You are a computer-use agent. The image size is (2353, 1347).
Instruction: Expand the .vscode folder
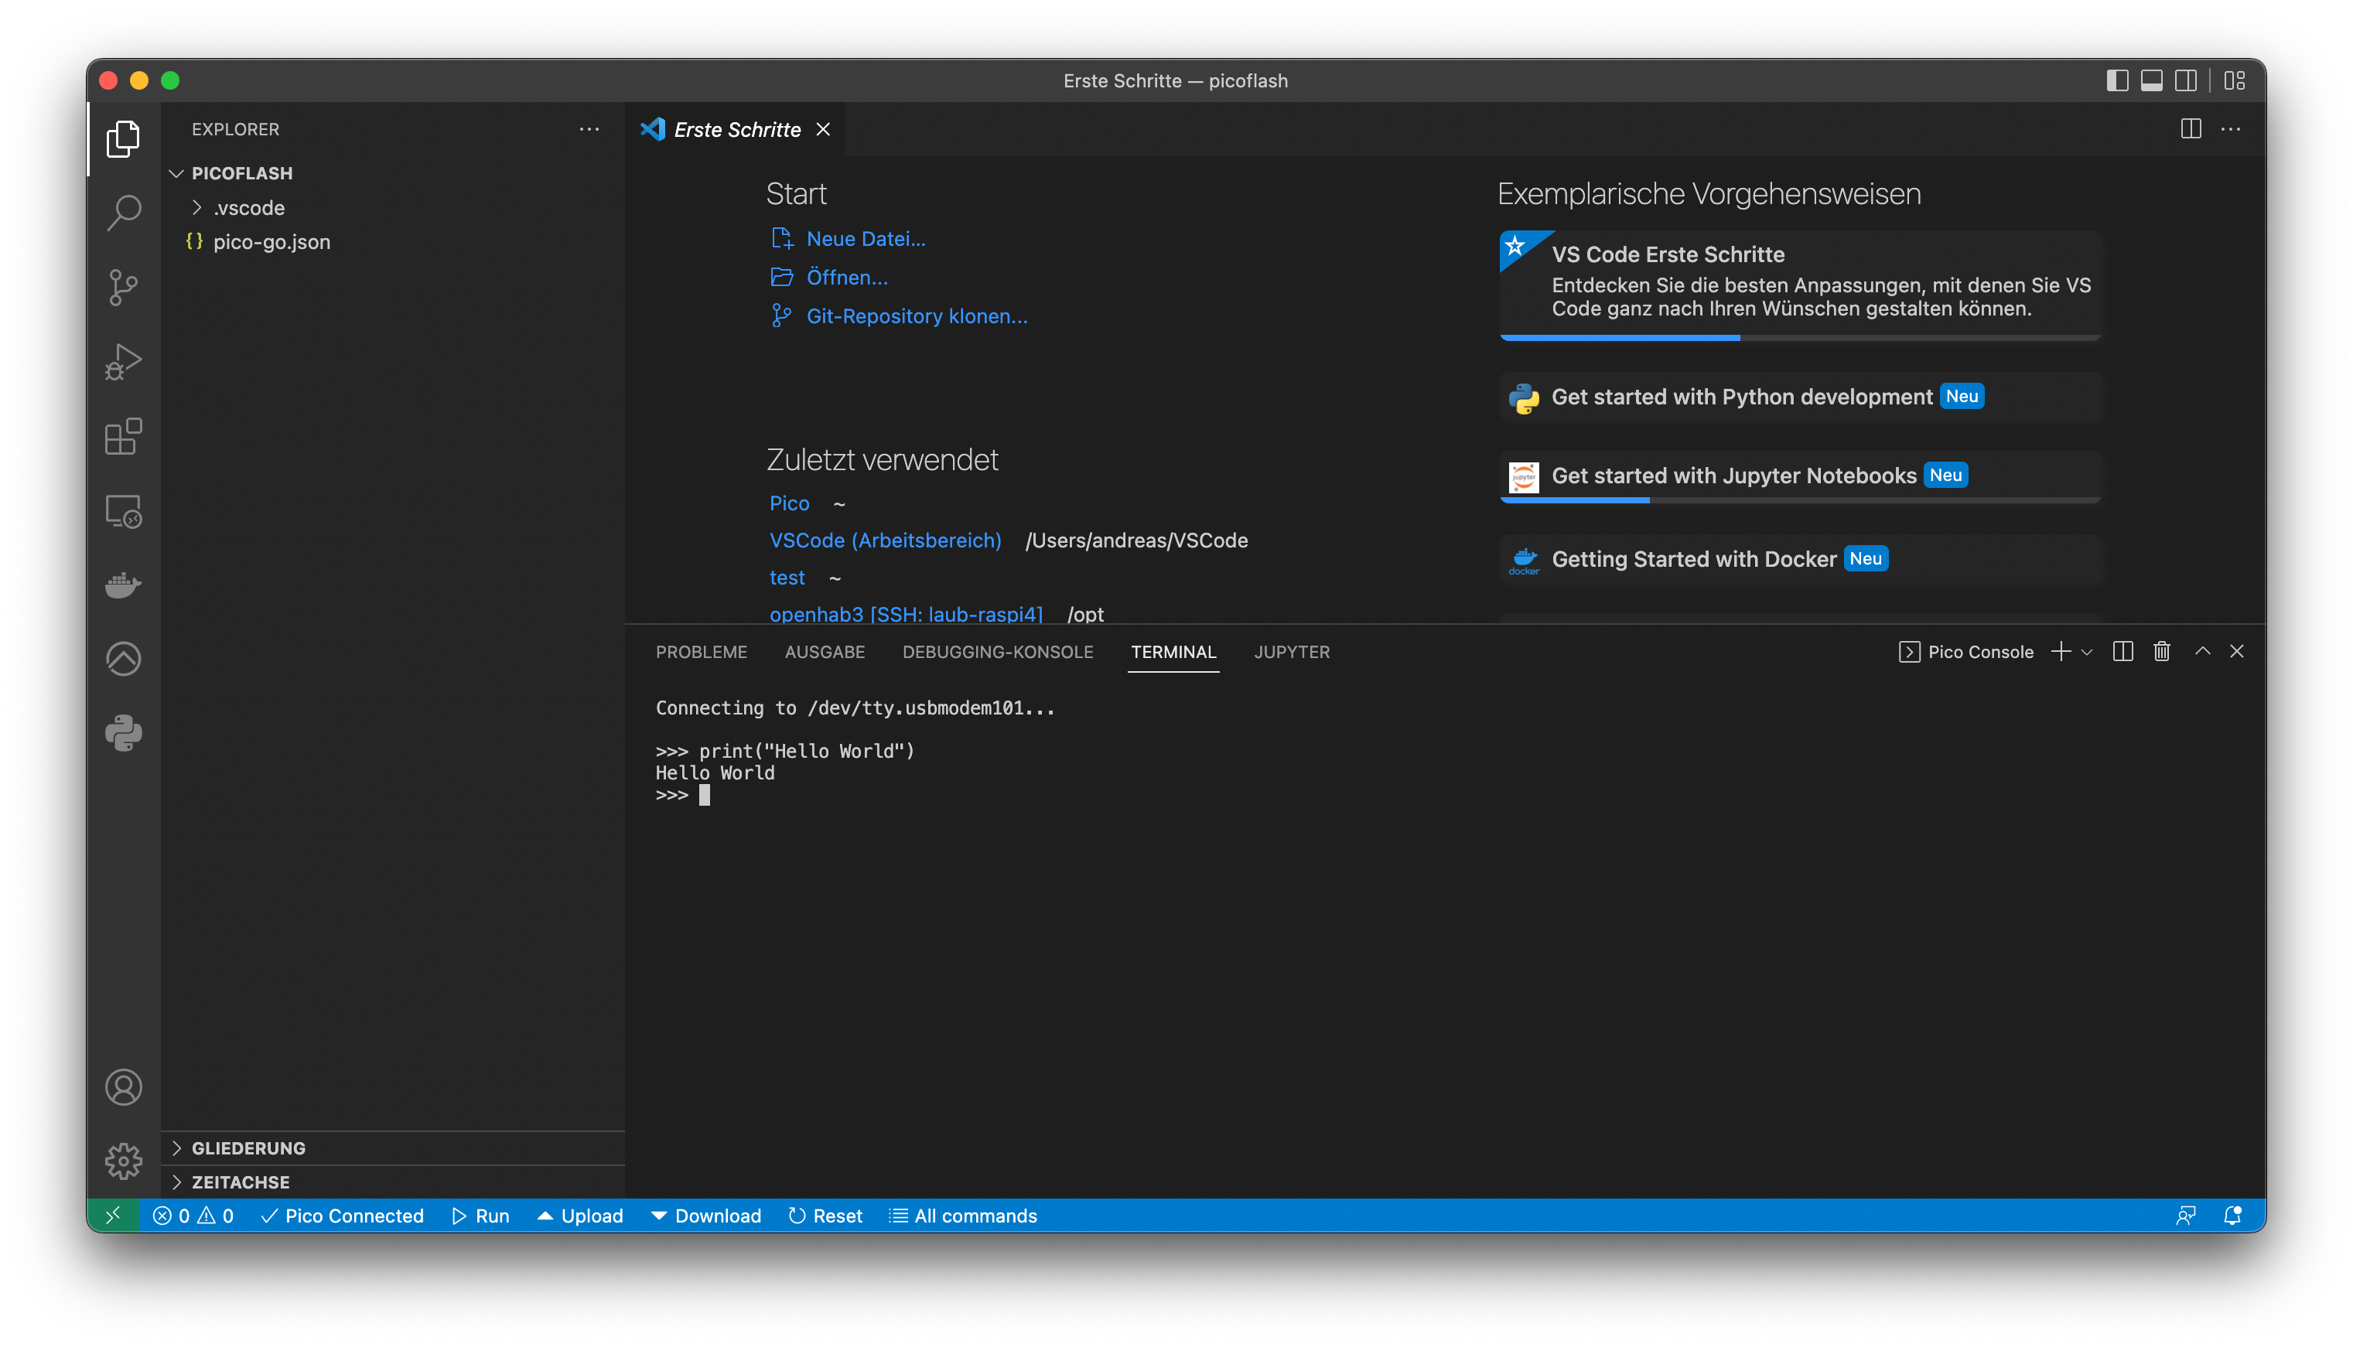click(248, 207)
